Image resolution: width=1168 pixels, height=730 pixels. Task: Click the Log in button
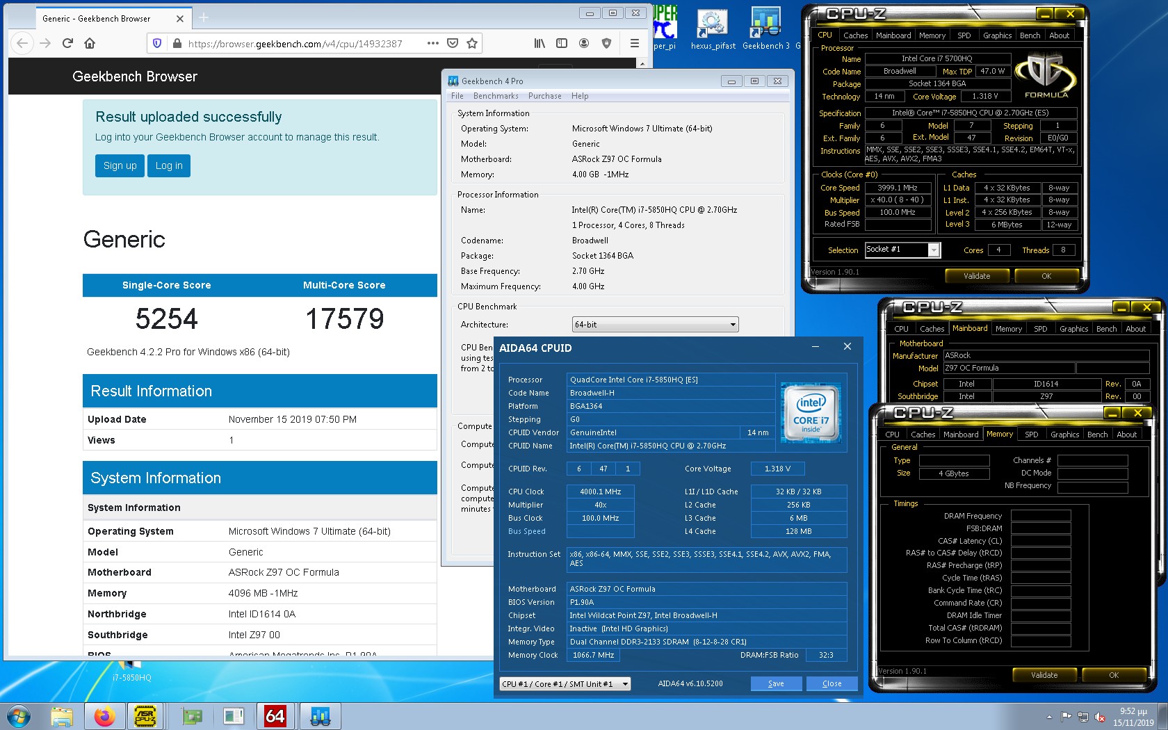coord(169,165)
